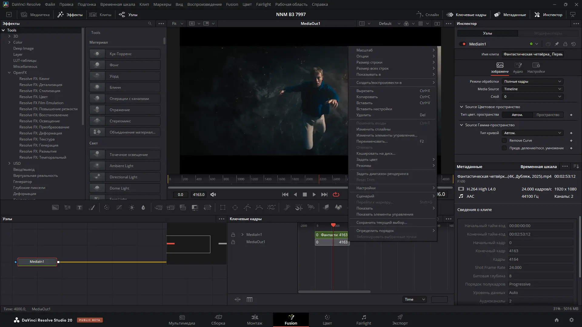
Task: Toggle lock for MediaIn1 keyframe track
Action: (233, 235)
